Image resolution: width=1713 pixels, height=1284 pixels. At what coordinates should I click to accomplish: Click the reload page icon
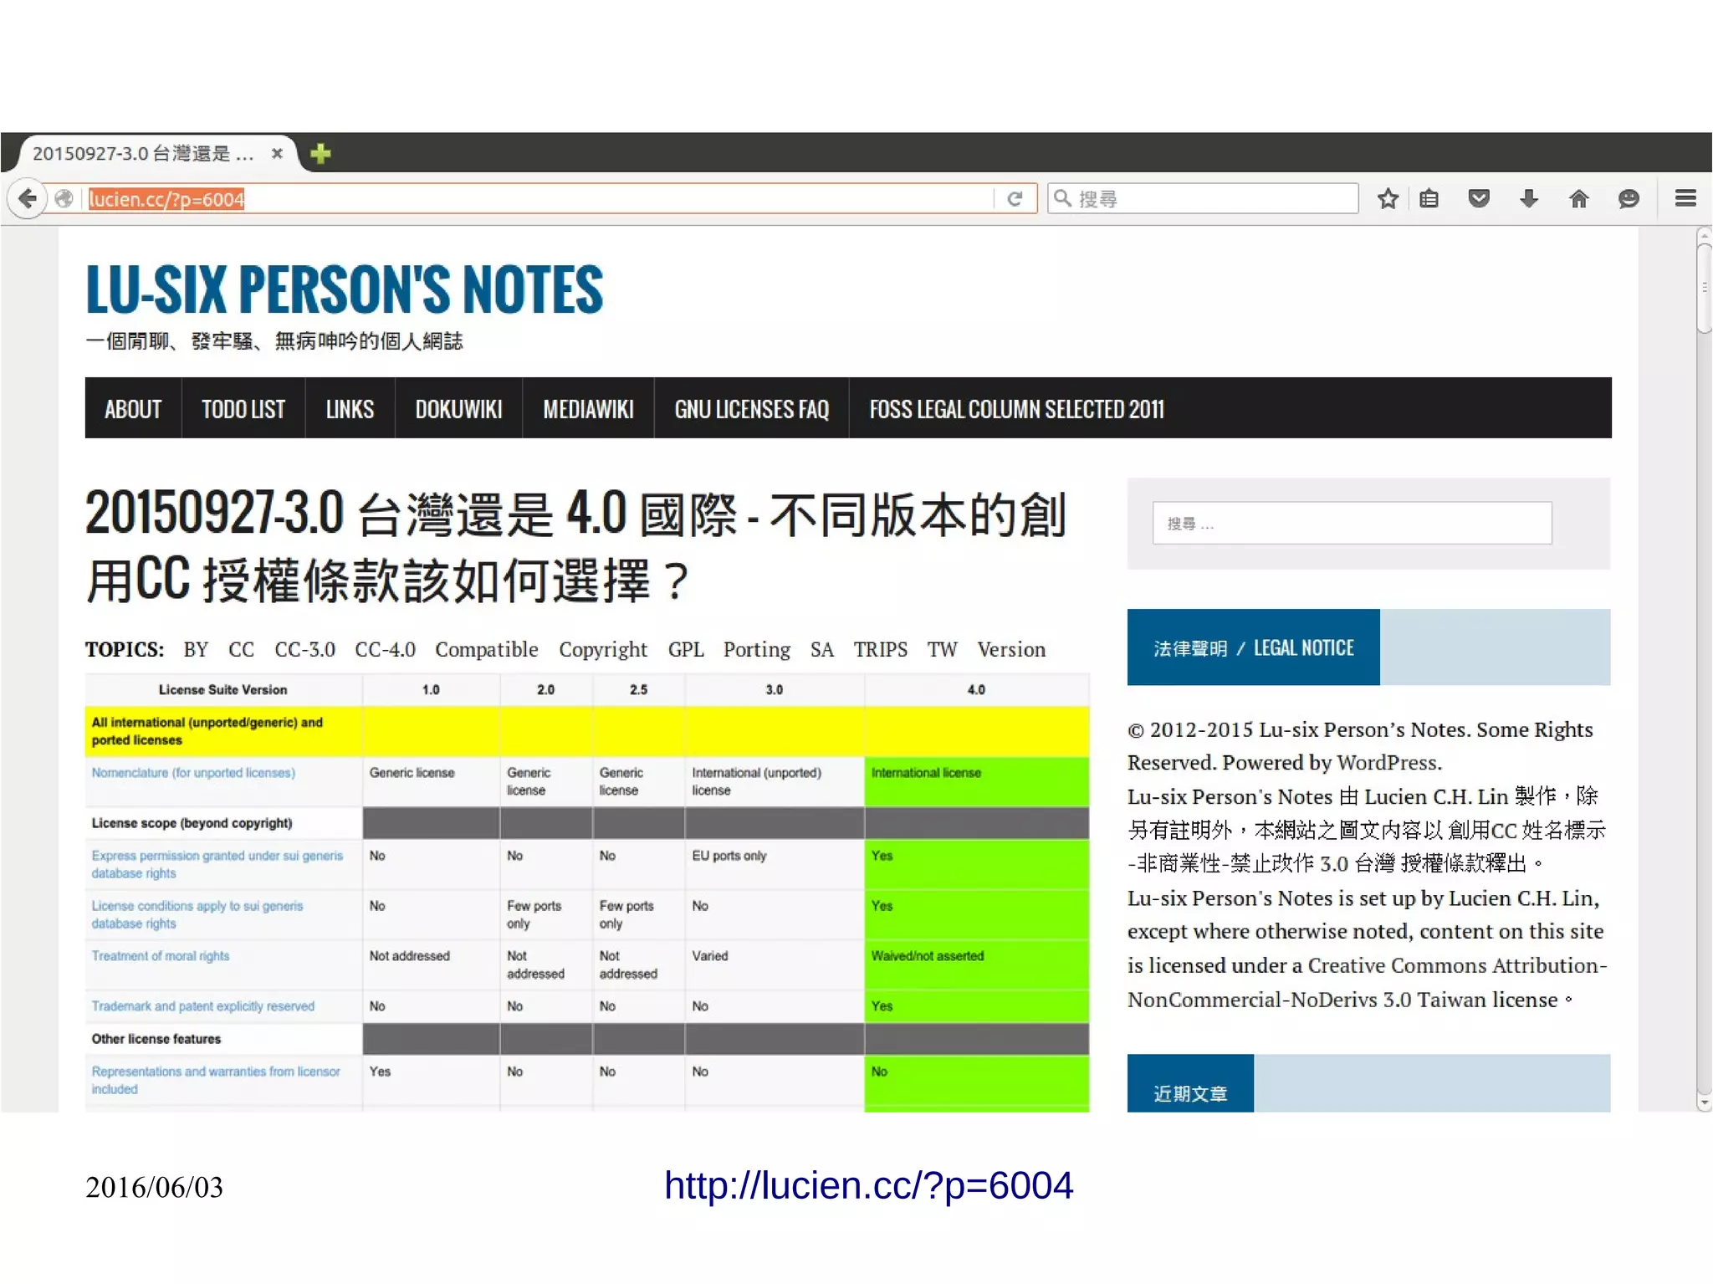point(1015,198)
